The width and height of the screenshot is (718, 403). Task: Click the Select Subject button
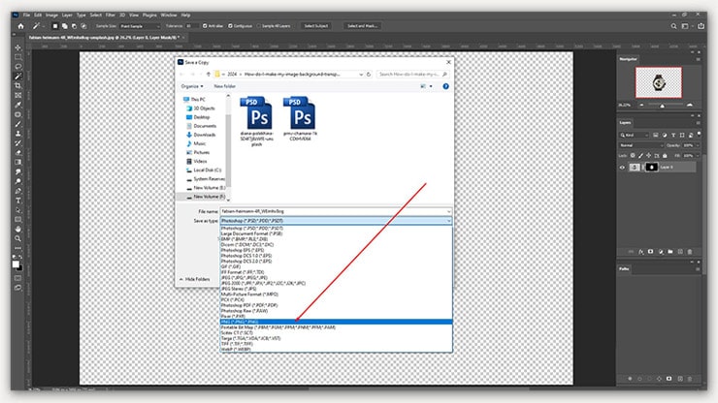coord(315,26)
